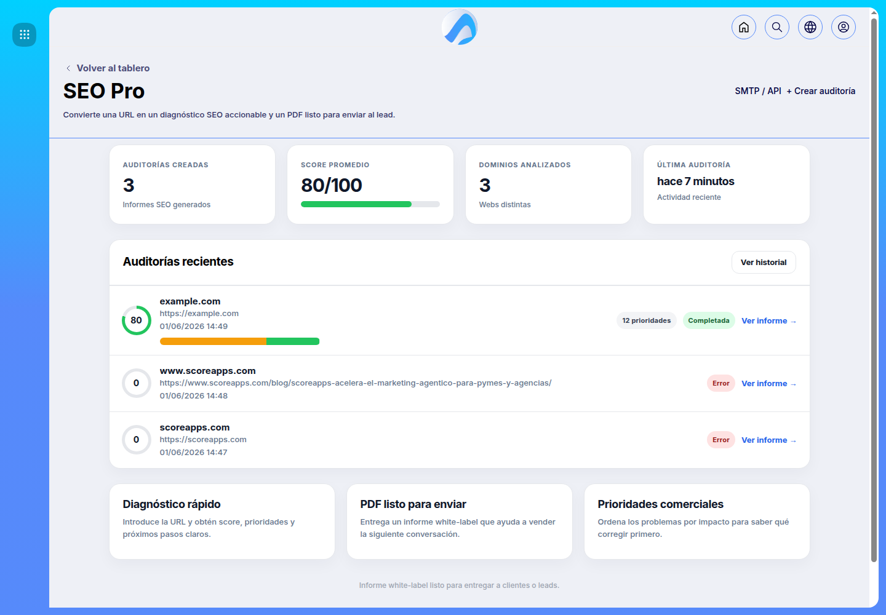Open Ver informe for www.scoreapps.com
This screenshot has width=886, height=615.
point(768,384)
